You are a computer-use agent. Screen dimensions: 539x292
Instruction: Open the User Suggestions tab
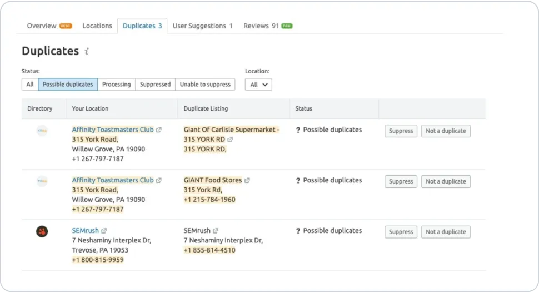[202, 26]
